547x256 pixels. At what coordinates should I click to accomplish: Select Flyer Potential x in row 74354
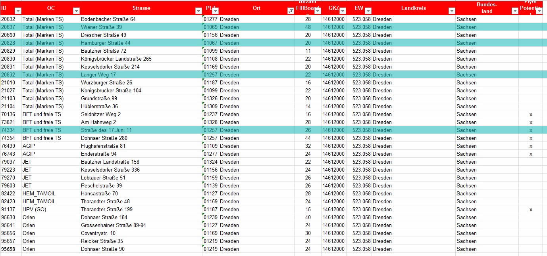531,138
